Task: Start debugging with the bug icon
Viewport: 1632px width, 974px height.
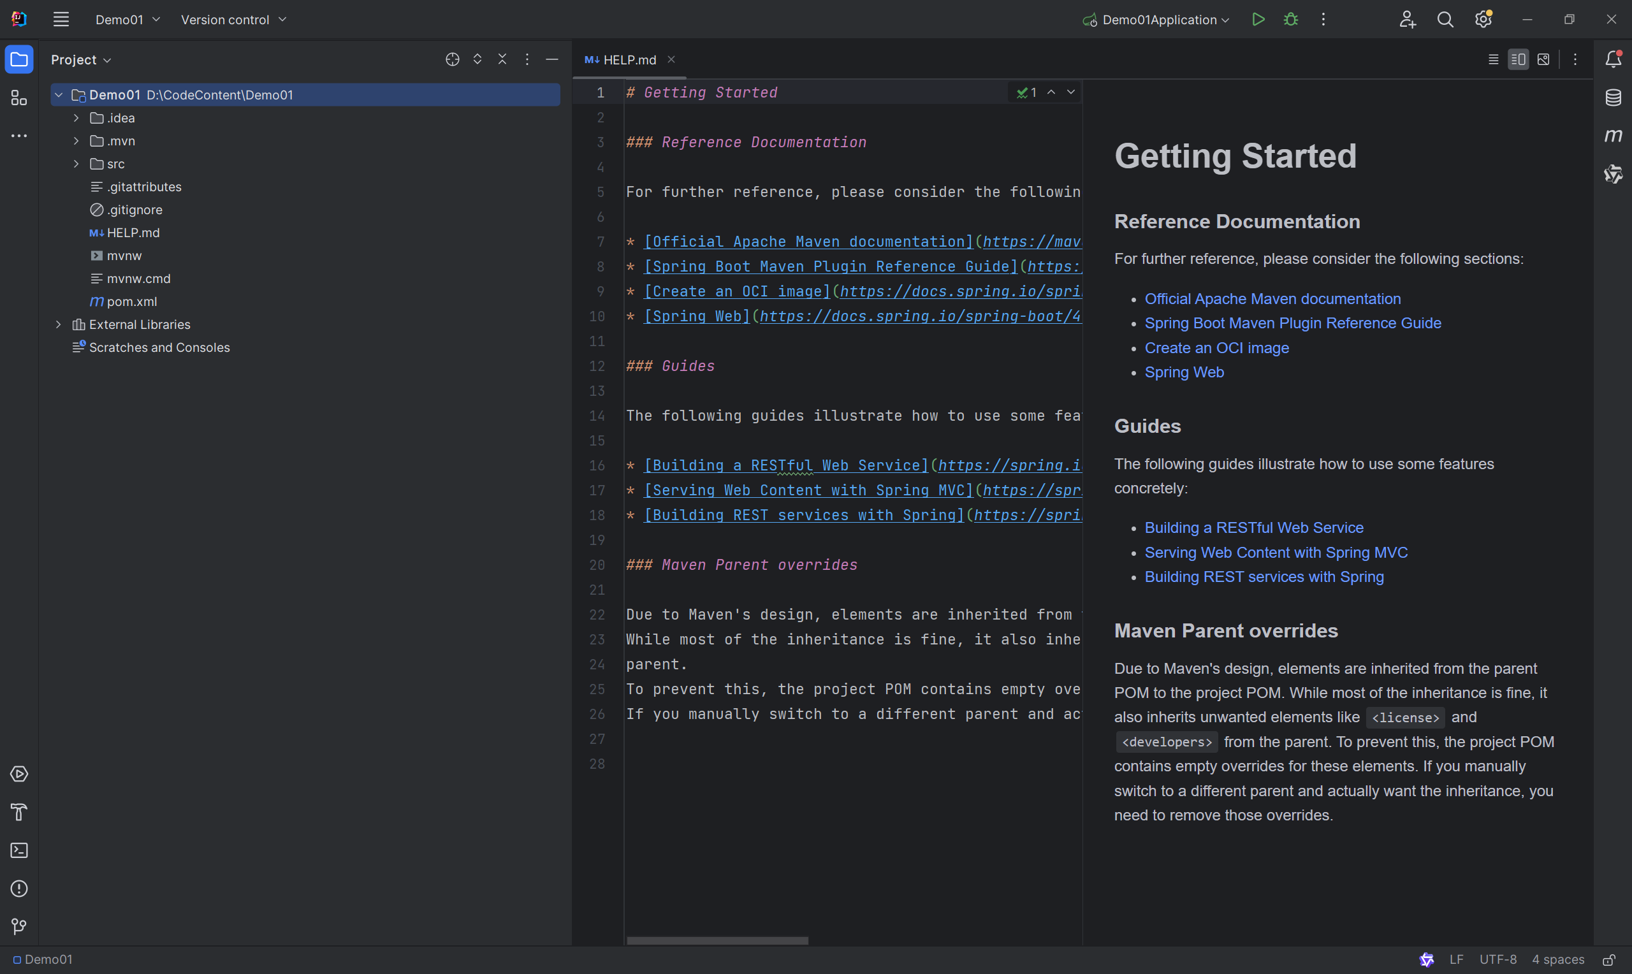Action: (1290, 20)
